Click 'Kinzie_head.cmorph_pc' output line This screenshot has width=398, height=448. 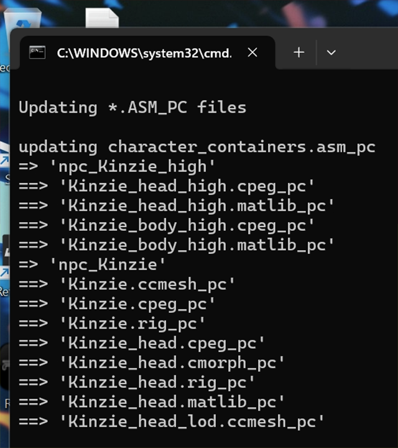pos(152,363)
